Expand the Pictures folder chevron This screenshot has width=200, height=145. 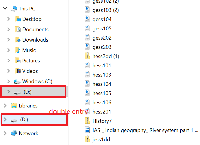coord(9,60)
